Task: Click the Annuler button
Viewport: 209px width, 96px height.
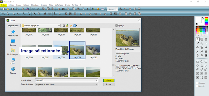Action: click(x=109, y=84)
